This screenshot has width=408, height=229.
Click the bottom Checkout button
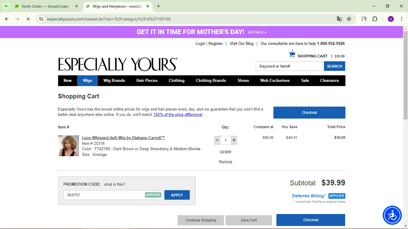311,220
